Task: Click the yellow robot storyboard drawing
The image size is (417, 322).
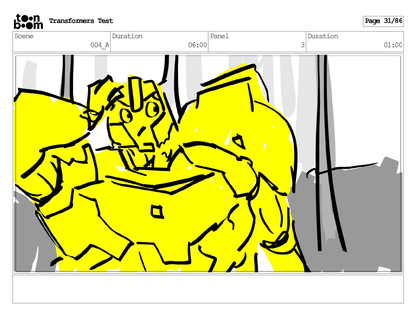Action: (208, 163)
